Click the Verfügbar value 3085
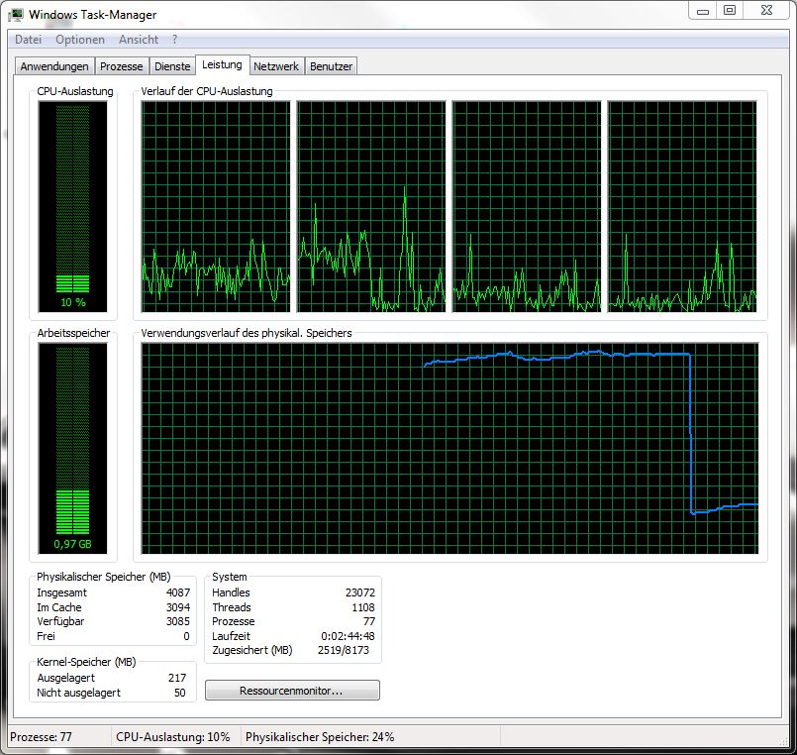 [178, 621]
